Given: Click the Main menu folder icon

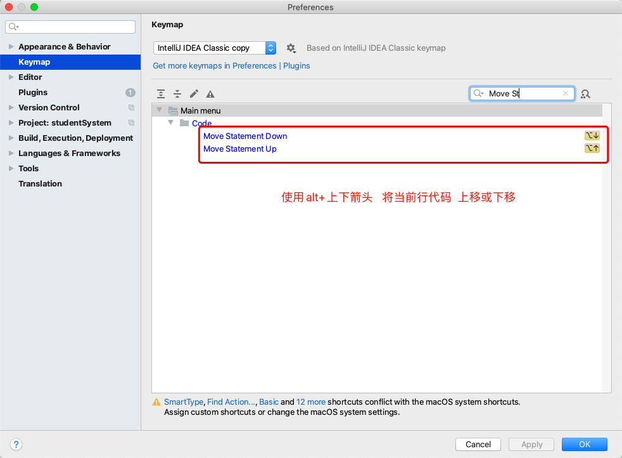Looking at the screenshot, I should click(173, 111).
